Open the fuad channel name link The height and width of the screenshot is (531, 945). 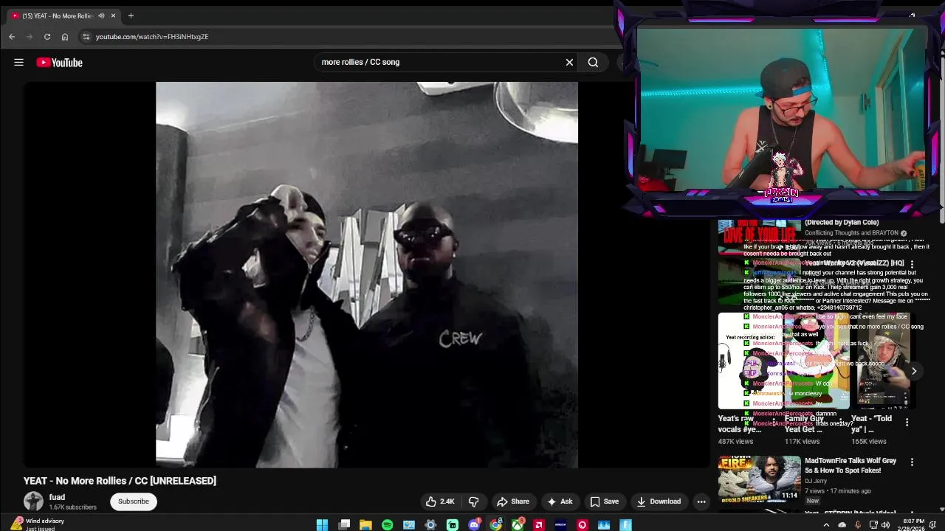(x=57, y=497)
